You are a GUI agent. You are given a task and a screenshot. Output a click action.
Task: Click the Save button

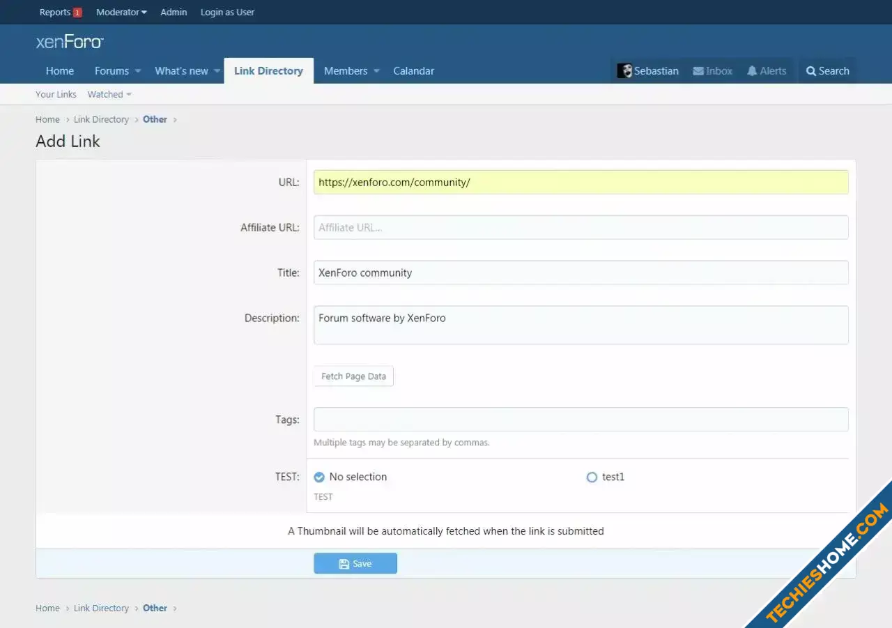pyautogui.click(x=355, y=563)
